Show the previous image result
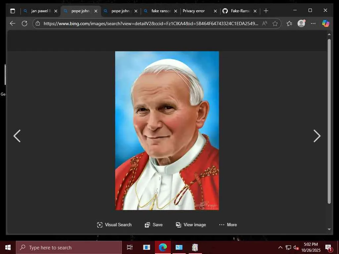The width and height of the screenshot is (339, 254). tap(17, 136)
